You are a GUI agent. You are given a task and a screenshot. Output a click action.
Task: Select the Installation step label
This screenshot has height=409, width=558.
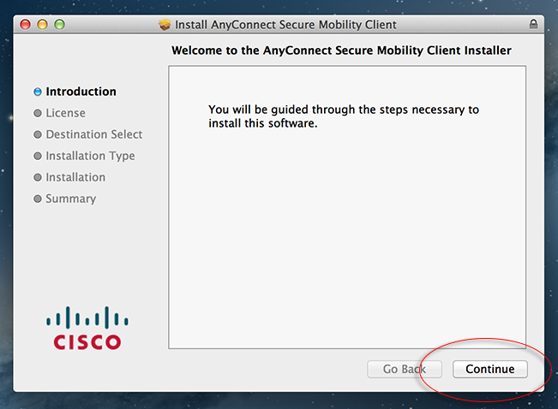click(75, 177)
